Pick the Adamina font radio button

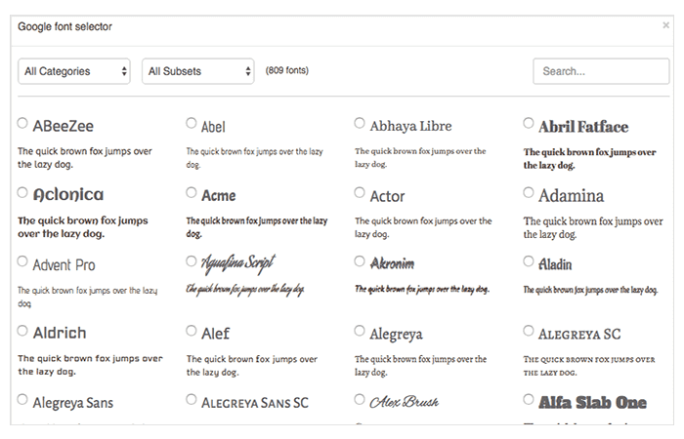[x=529, y=193]
